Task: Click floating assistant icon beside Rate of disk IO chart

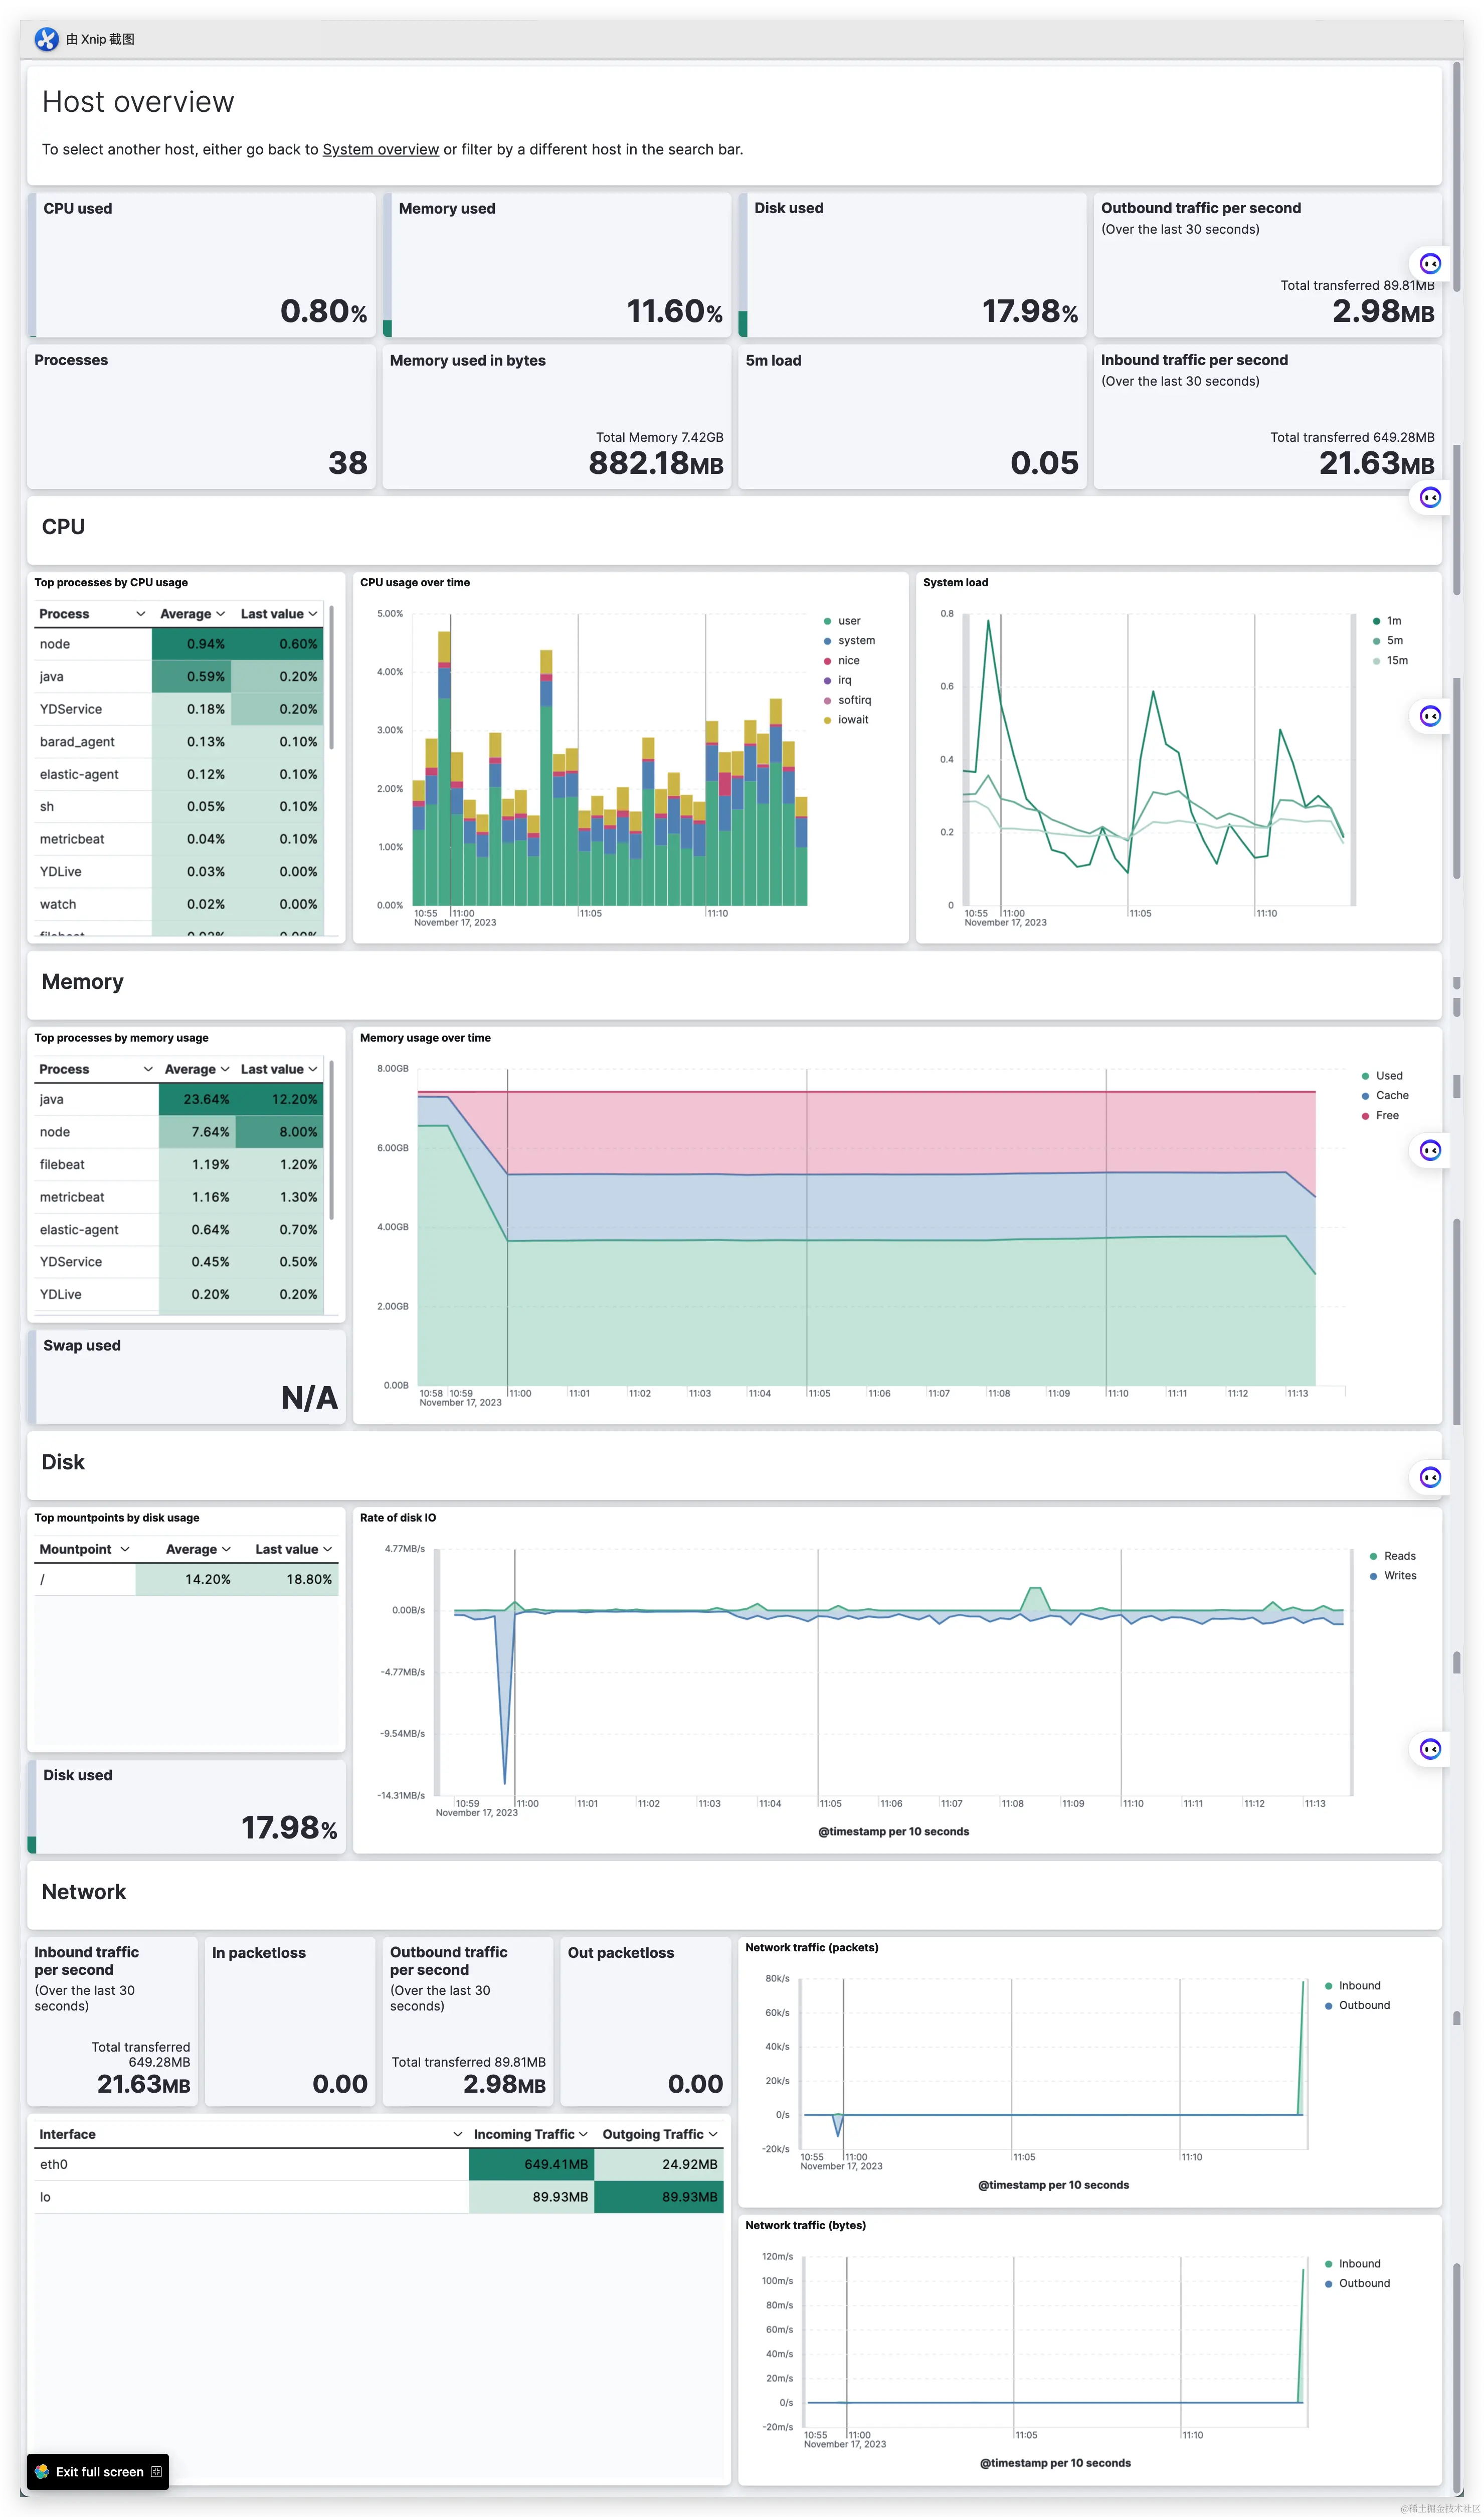Action: click(1430, 1749)
